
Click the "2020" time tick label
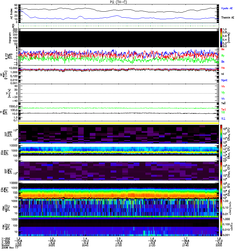pos(52,245)
